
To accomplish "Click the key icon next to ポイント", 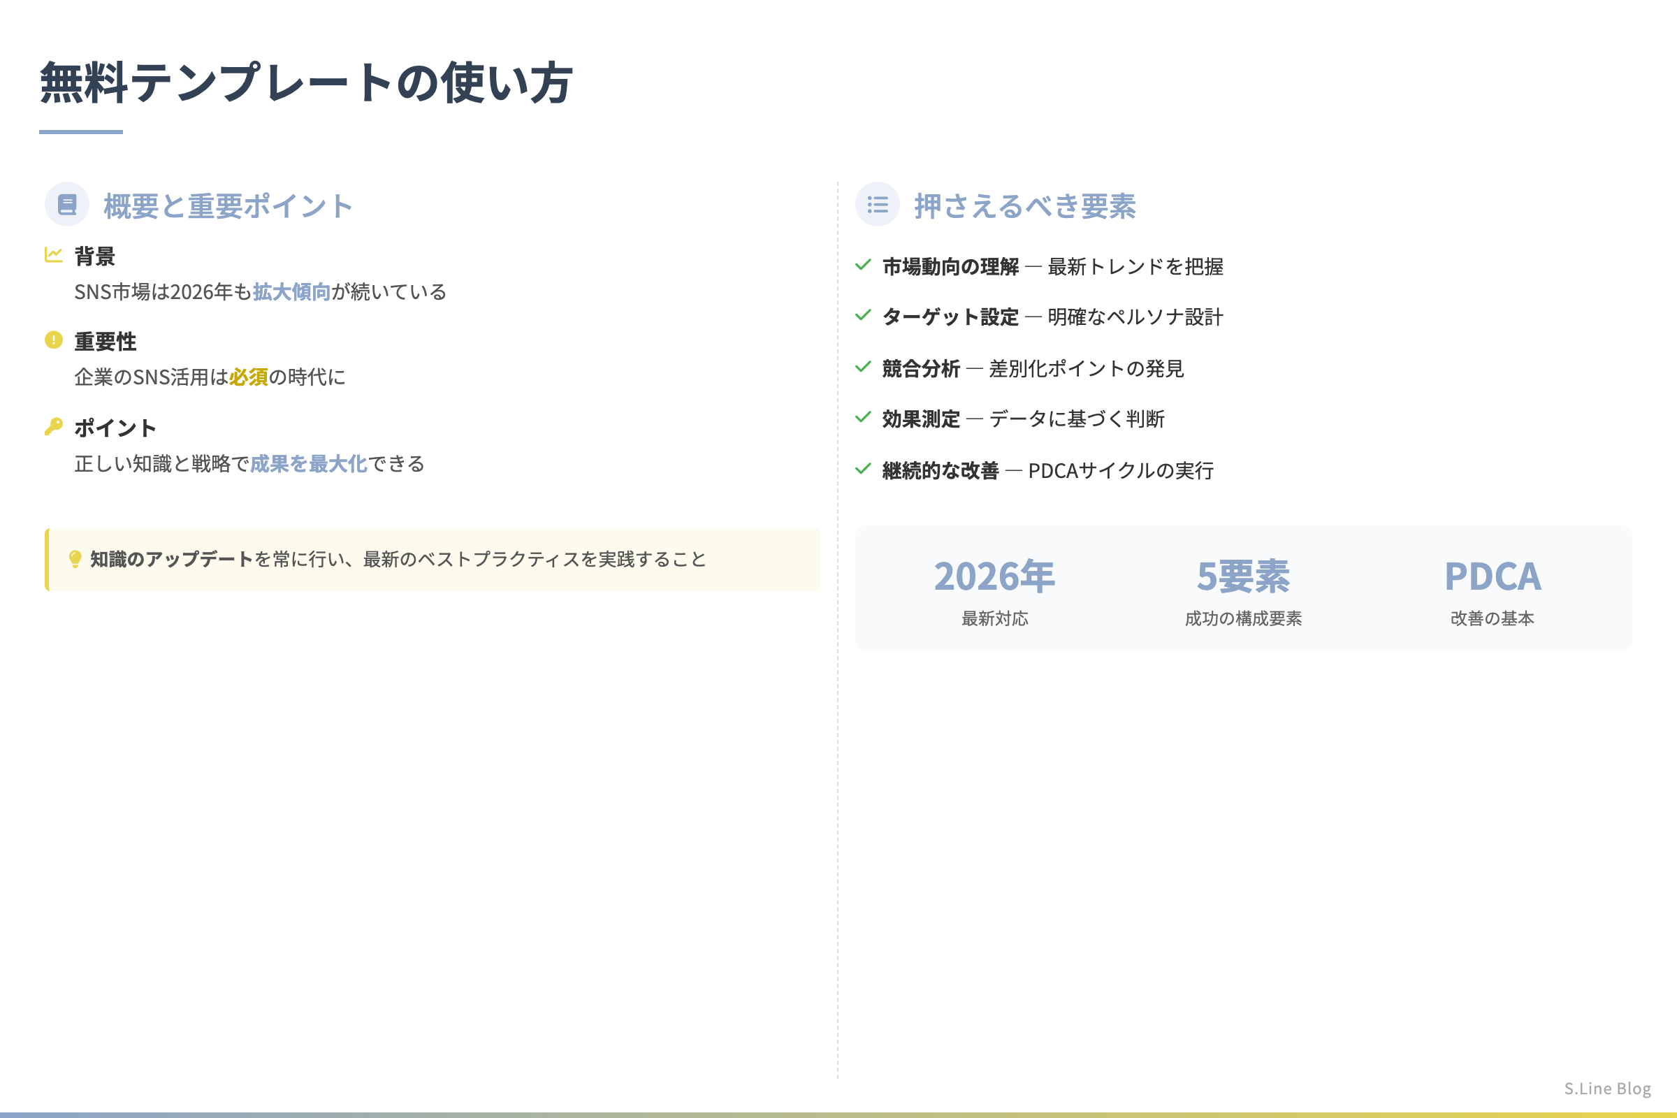I will 54,426.
